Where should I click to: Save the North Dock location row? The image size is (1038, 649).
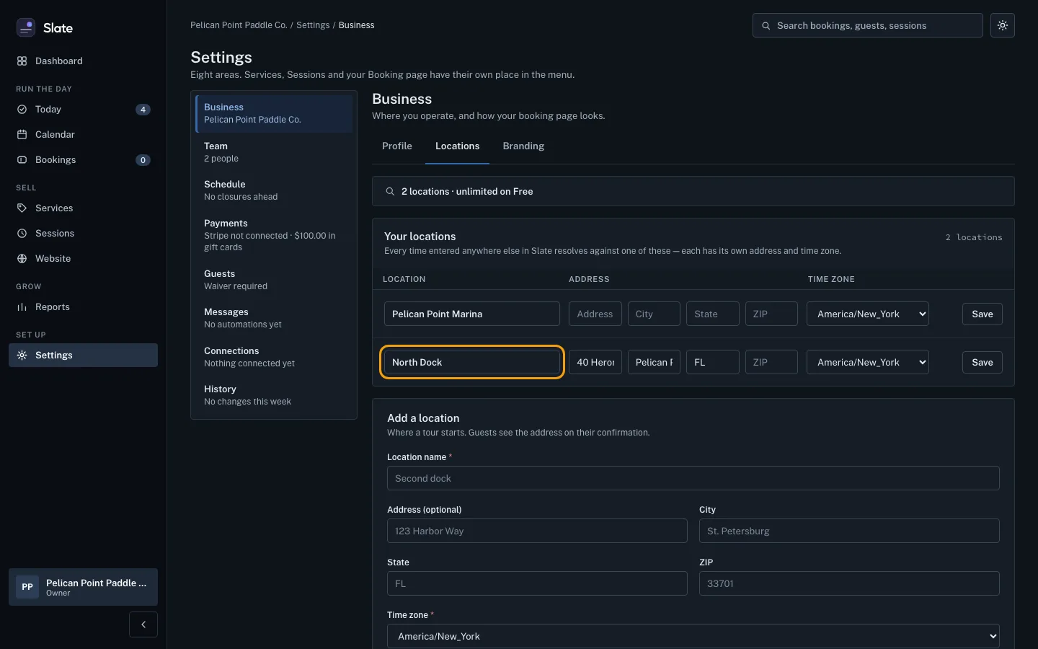(x=982, y=362)
